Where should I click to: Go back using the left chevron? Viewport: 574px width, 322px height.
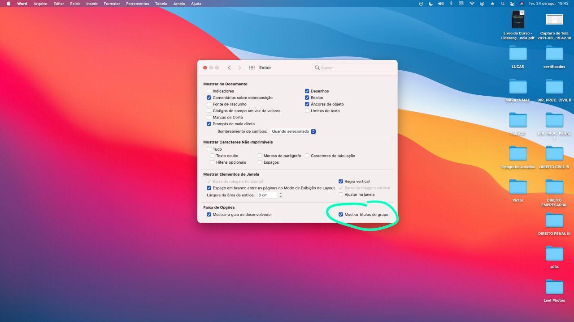[229, 68]
